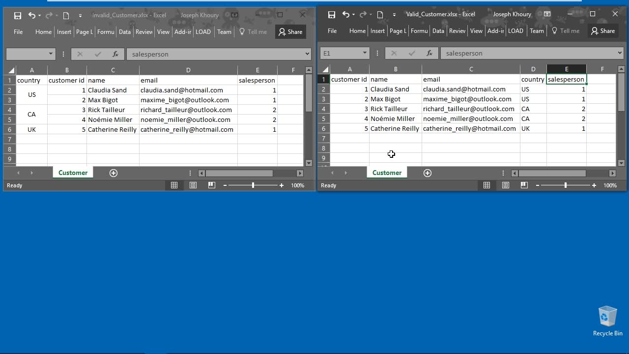Add new sheet in Invalid_Customer workbook

click(x=114, y=173)
